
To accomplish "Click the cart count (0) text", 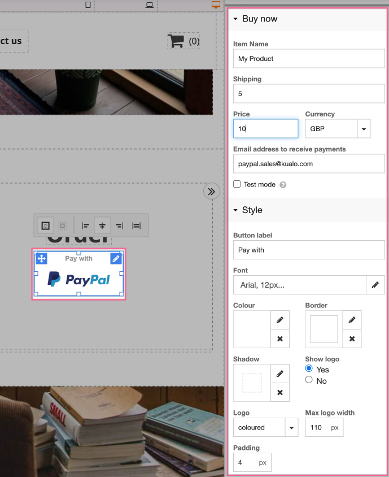I will [x=194, y=41].
